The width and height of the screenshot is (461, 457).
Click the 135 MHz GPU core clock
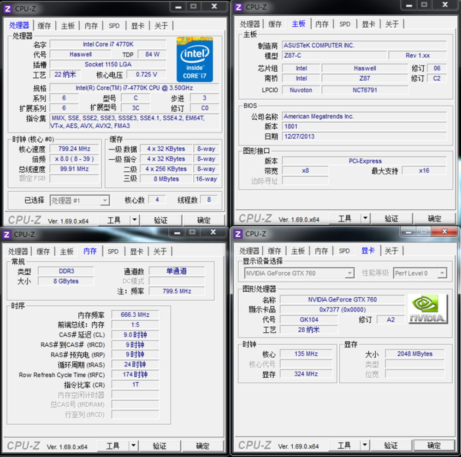click(x=306, y=354)
